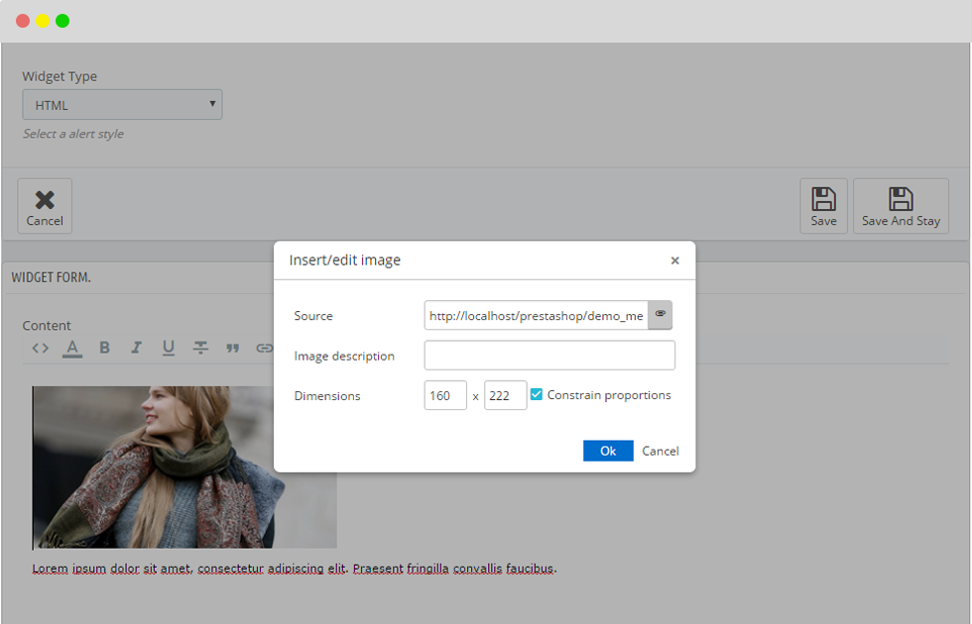Apply italic formatting in editor
The height and width of the screenshot is (624, 972).
coord(137,348)
